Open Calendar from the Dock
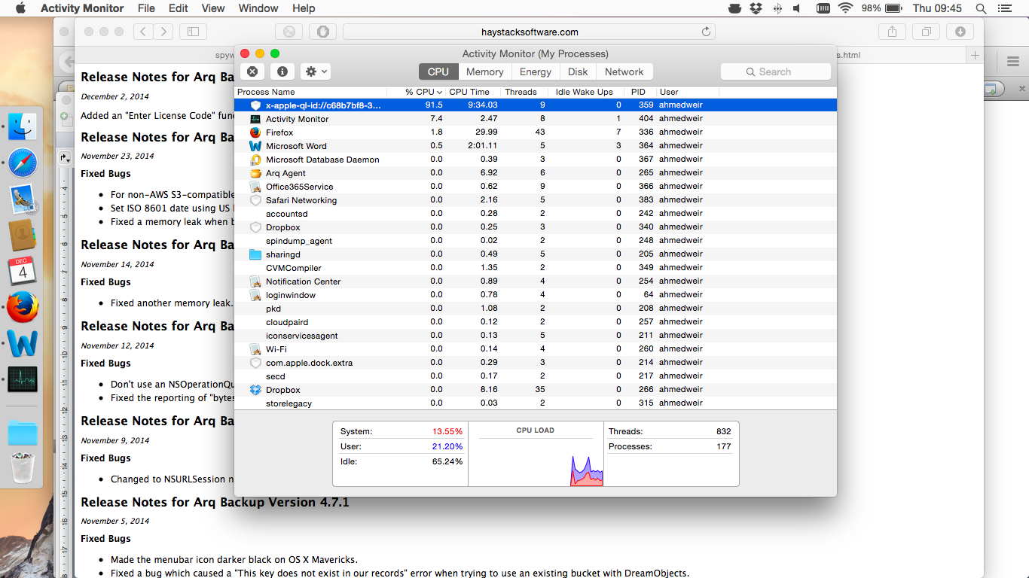The image size is (1029, 578). pyautogui.click(x=23, y=271)
